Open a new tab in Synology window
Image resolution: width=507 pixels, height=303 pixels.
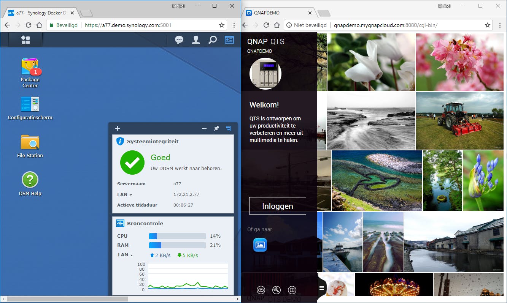point(86,13)
